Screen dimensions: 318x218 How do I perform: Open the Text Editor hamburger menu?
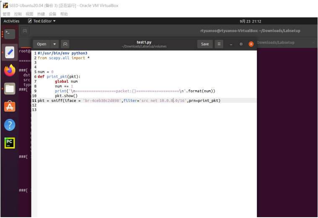click(219, 44)
